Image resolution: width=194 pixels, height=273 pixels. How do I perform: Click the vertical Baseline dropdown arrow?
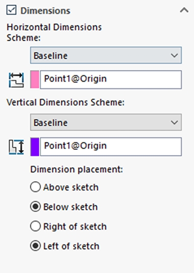point(174,122)
